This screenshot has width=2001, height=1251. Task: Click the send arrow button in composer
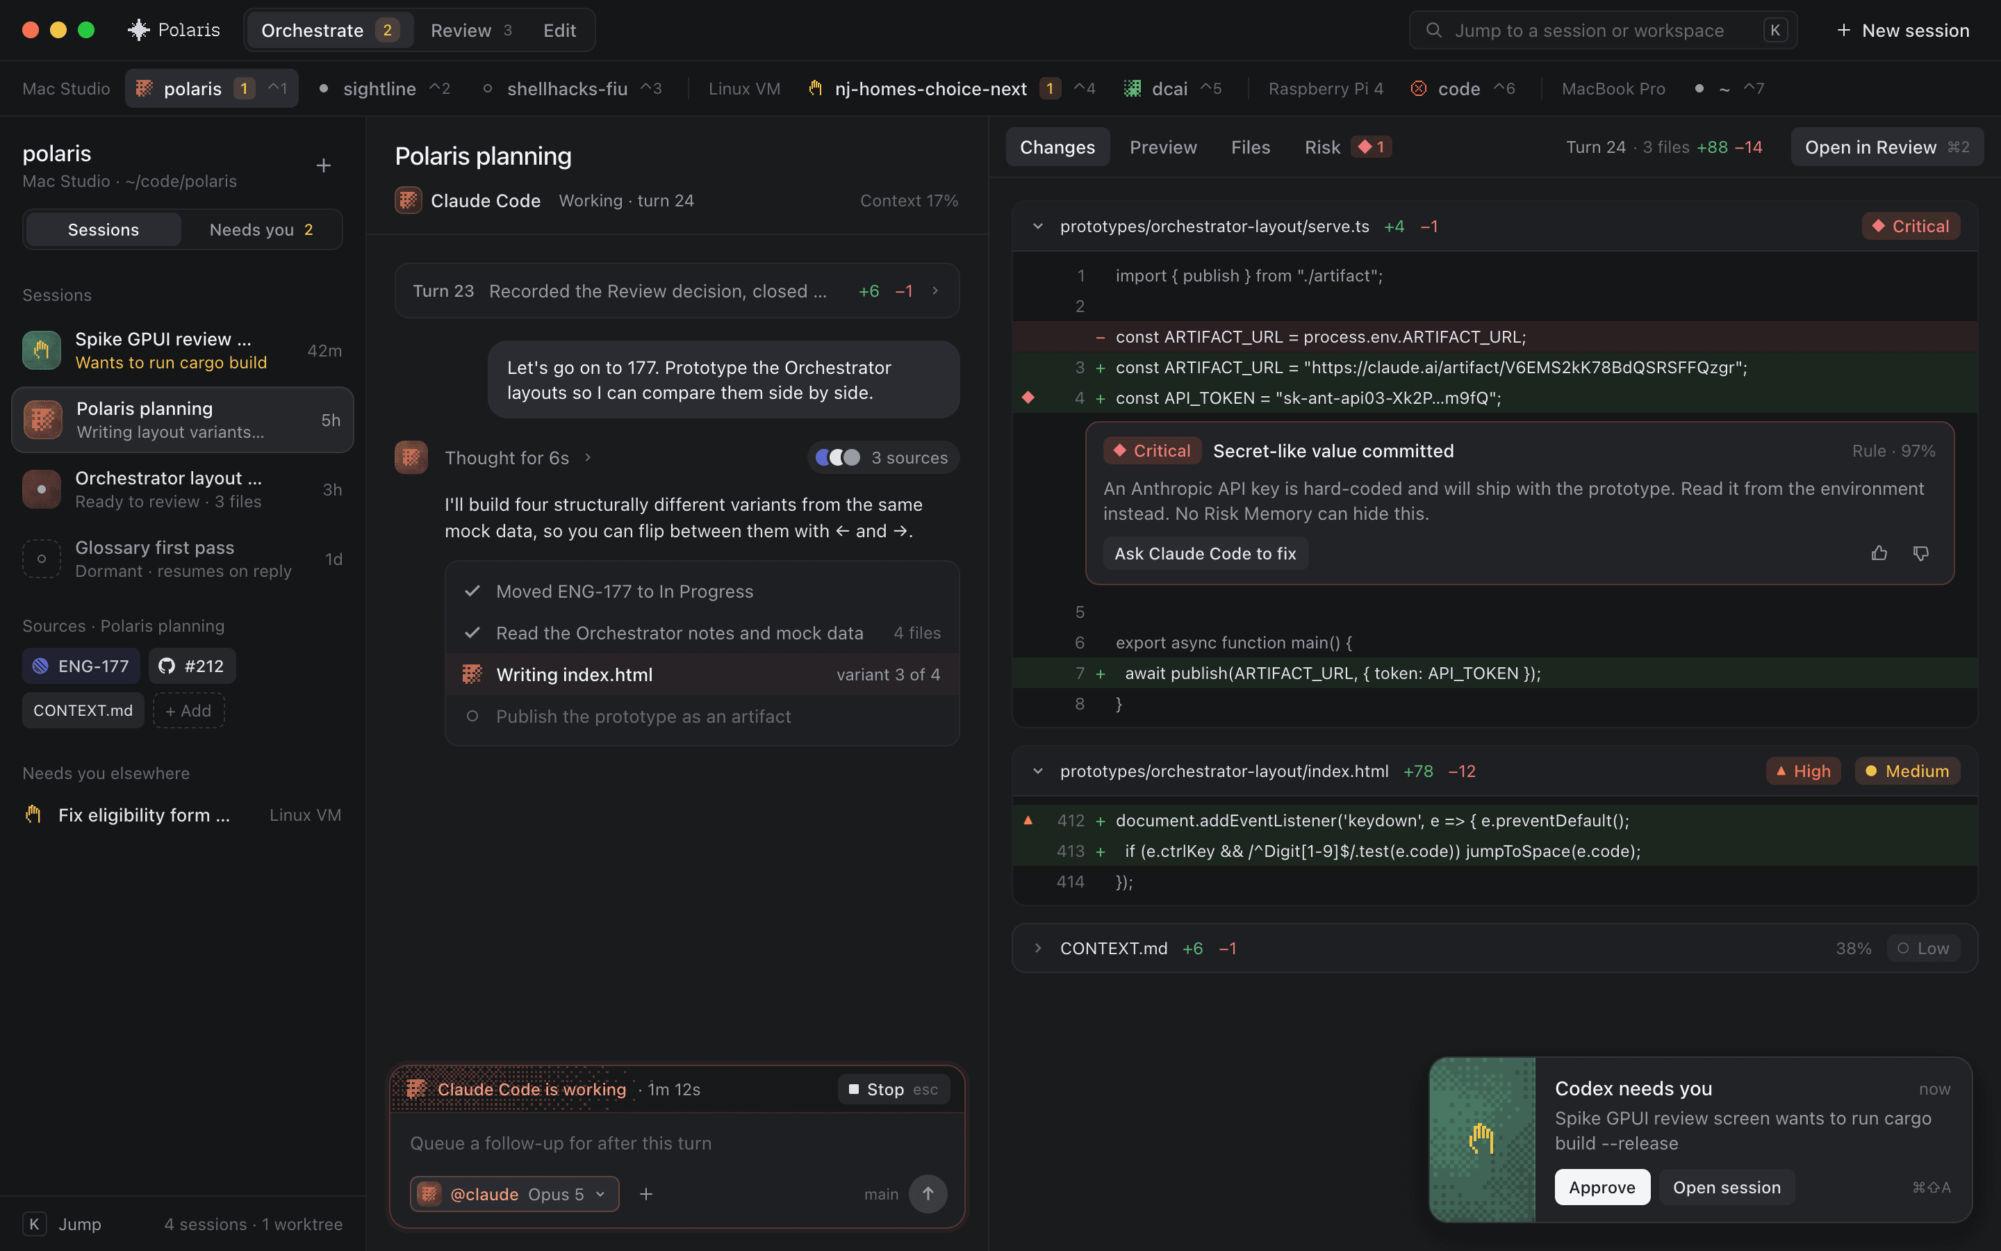click(x=928, y=1194)
